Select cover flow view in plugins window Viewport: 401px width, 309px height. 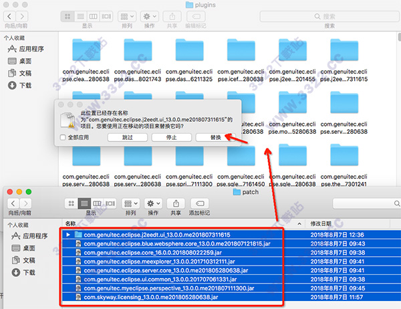106,17
